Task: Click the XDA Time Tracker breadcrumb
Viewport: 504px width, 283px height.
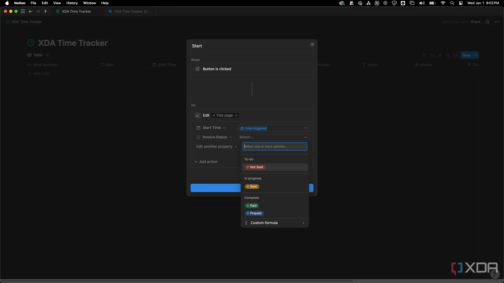Action: 27,22
